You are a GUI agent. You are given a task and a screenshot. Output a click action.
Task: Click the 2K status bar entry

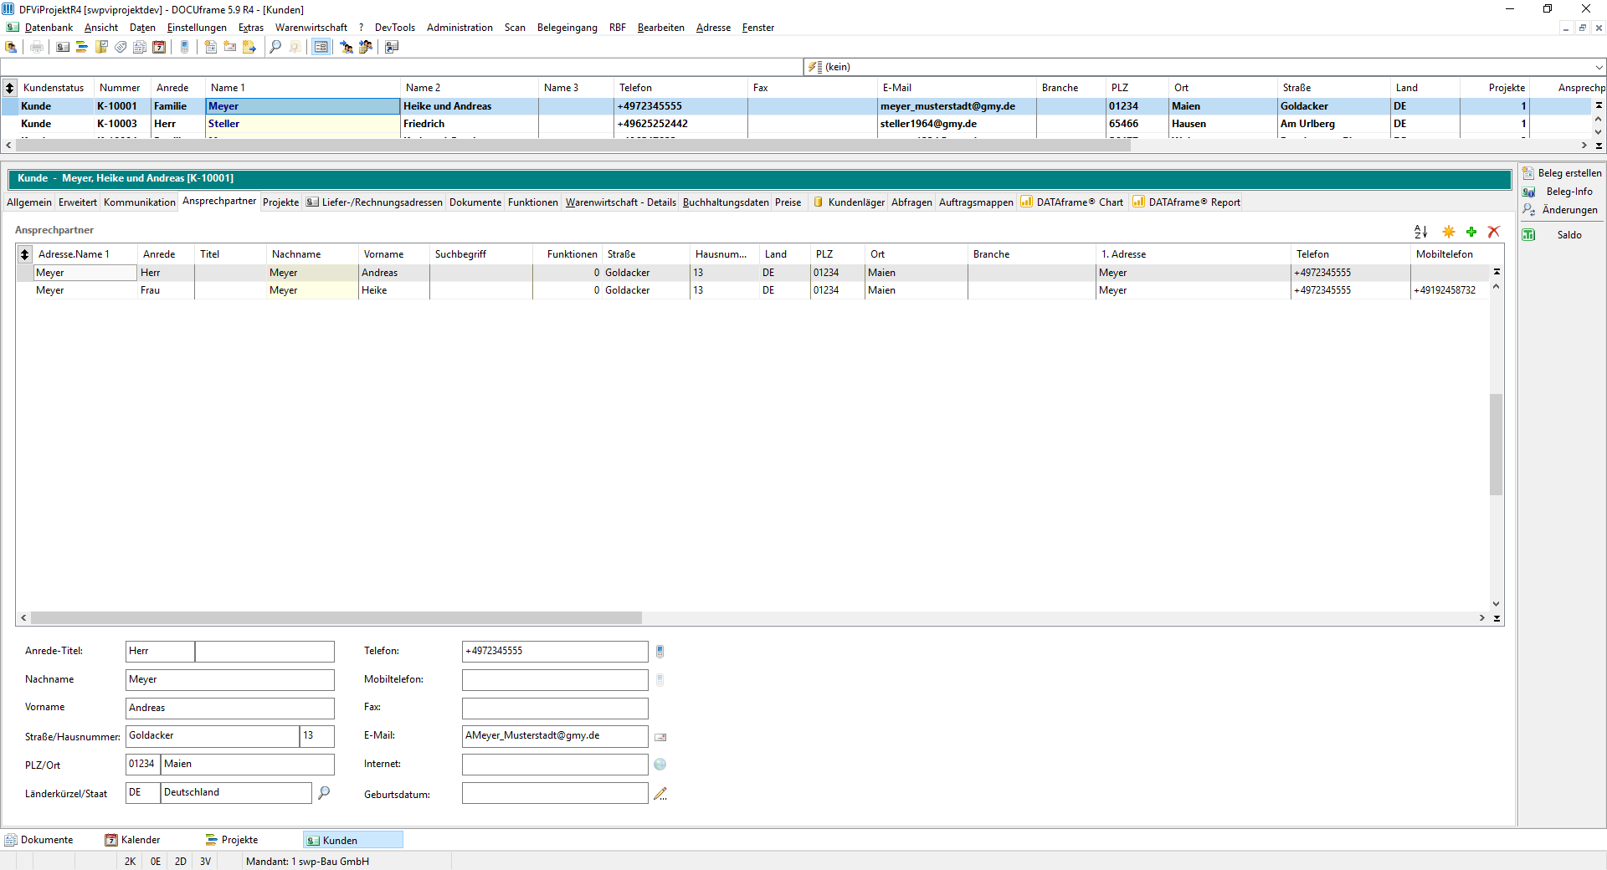[x=130, y=862]
